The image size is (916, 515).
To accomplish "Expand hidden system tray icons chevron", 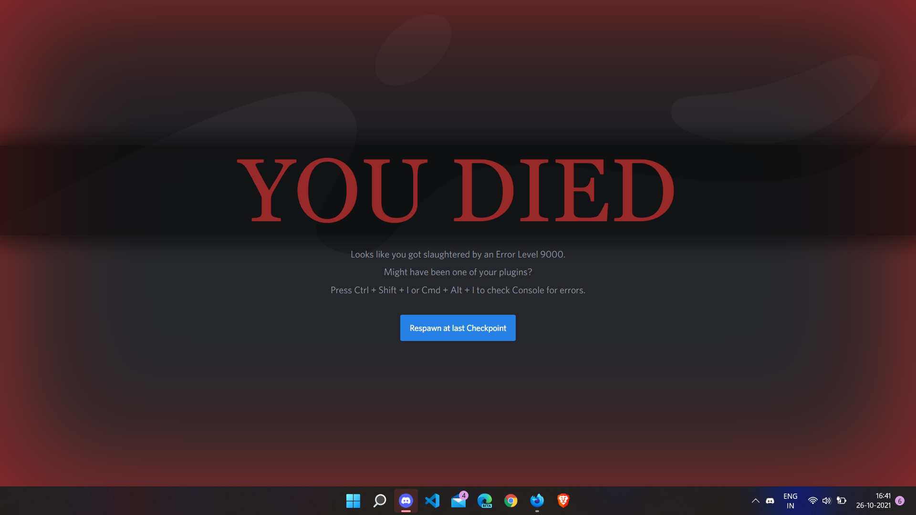I will pos(755,501).
